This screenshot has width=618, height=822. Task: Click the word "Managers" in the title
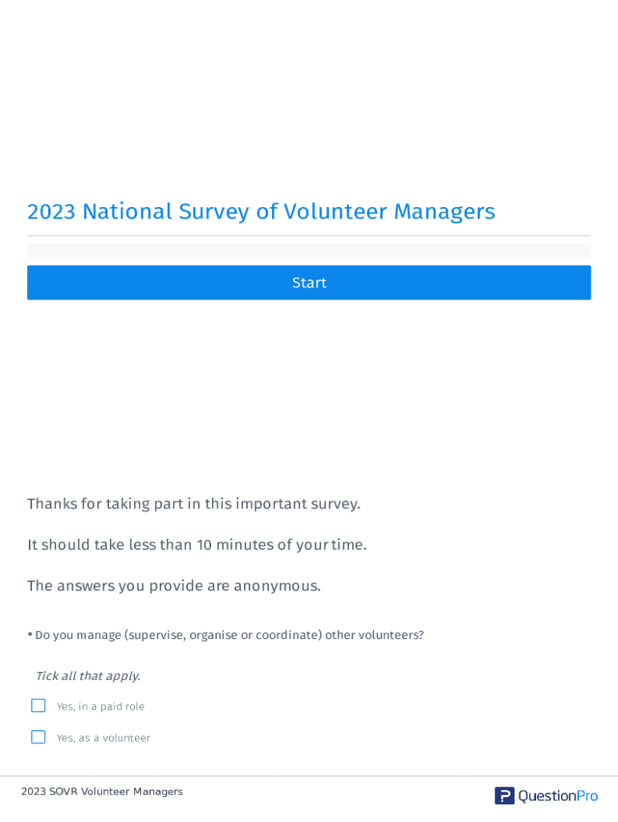pos(444,211)
